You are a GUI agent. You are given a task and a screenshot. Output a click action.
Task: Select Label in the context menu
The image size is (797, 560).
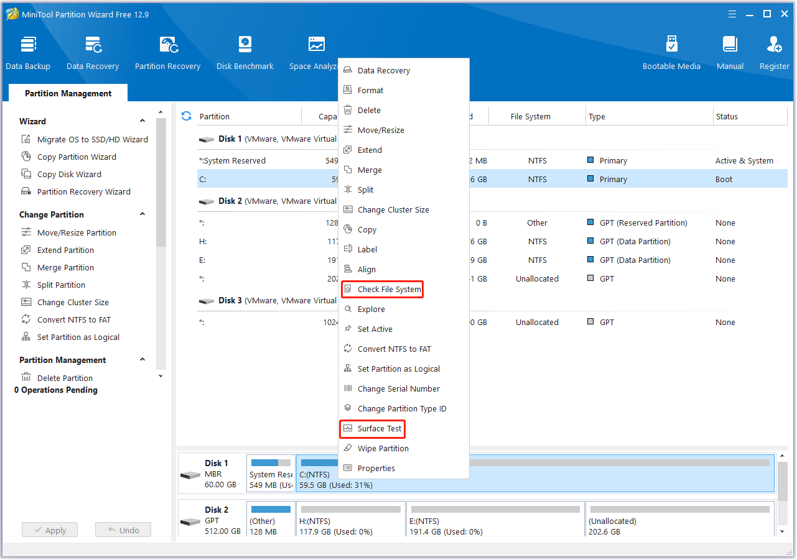coord(403,250)
